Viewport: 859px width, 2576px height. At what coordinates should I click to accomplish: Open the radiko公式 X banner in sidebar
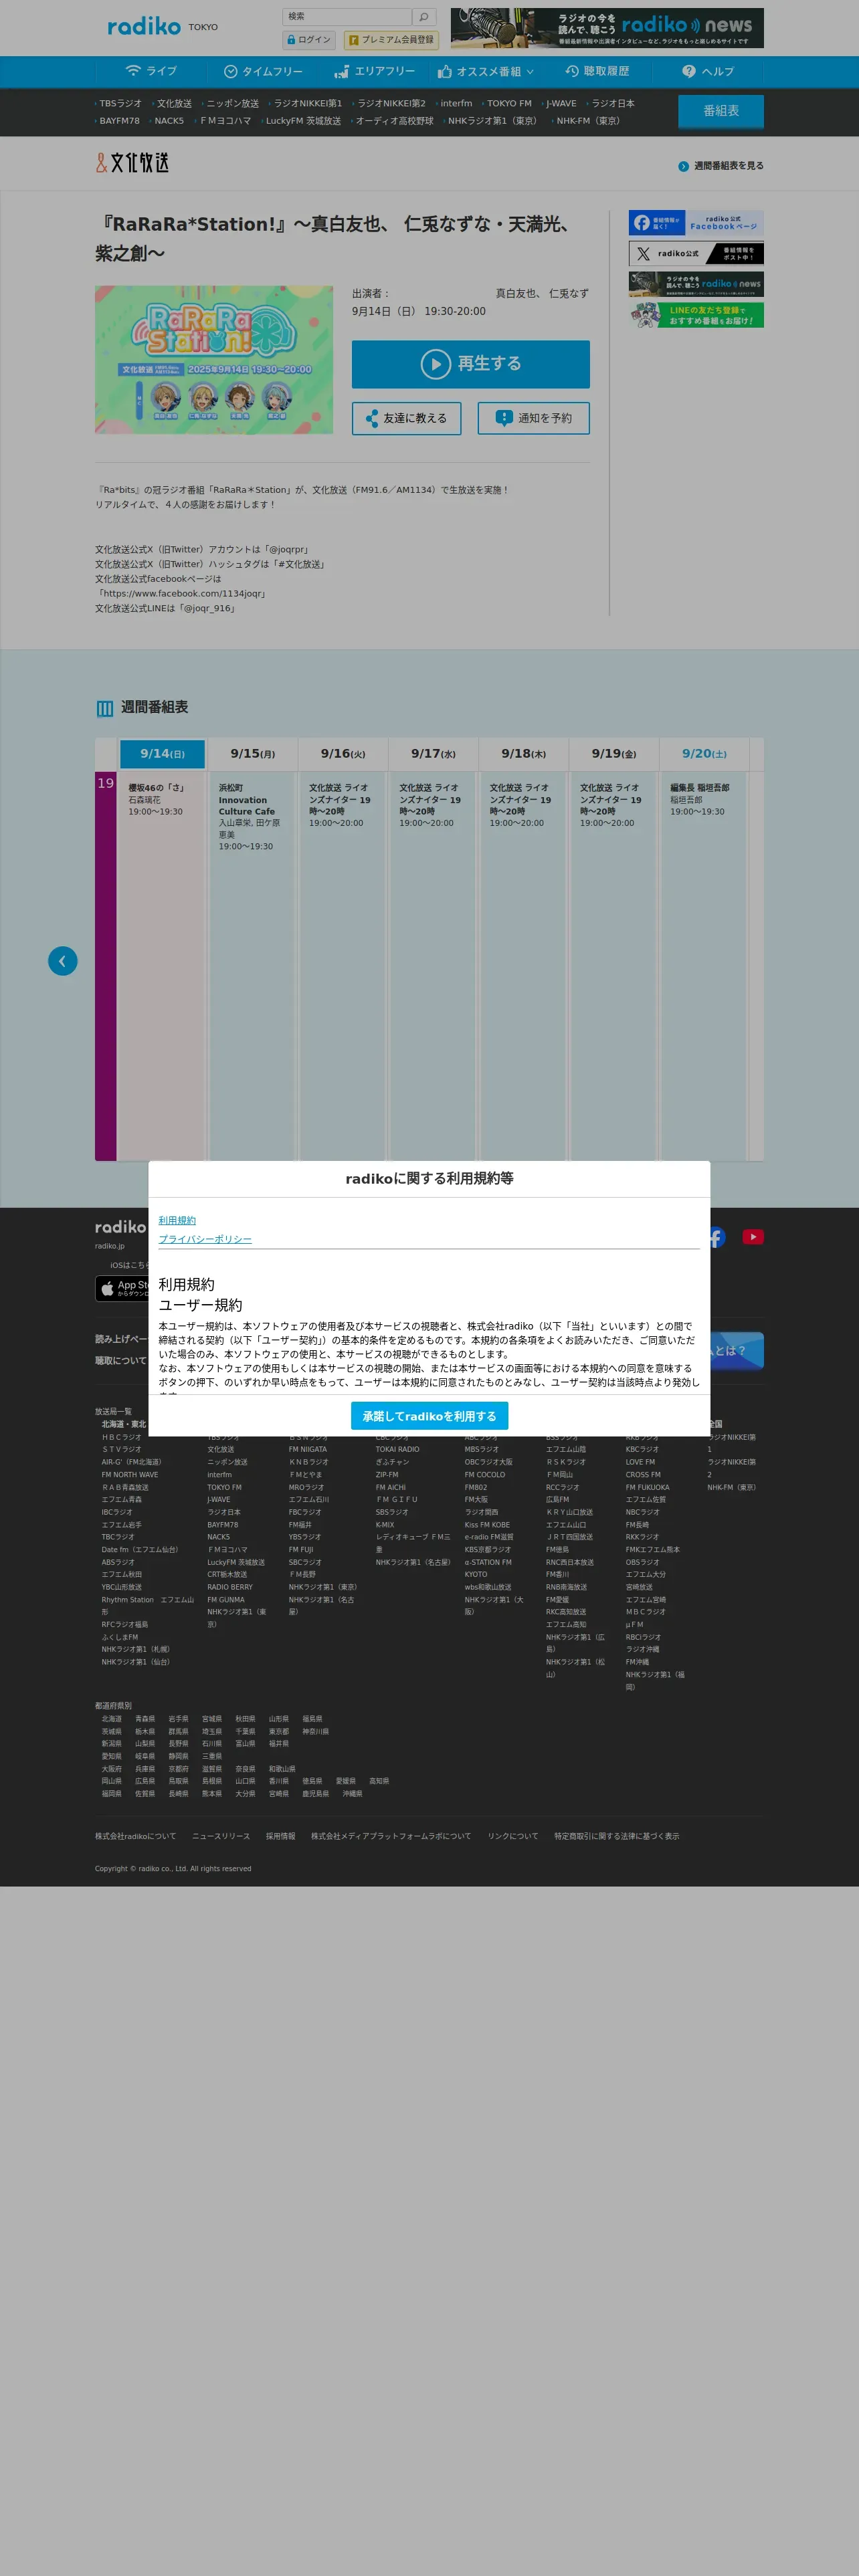coord(696,254)
